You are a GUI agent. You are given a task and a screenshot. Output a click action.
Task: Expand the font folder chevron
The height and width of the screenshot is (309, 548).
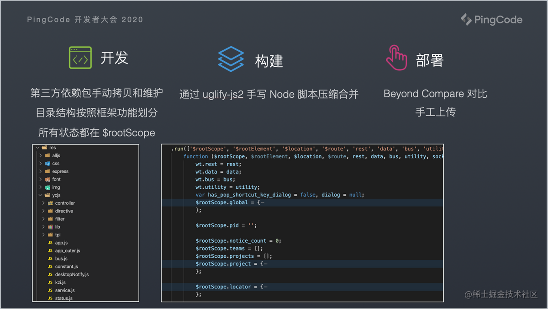click(41, 179)
